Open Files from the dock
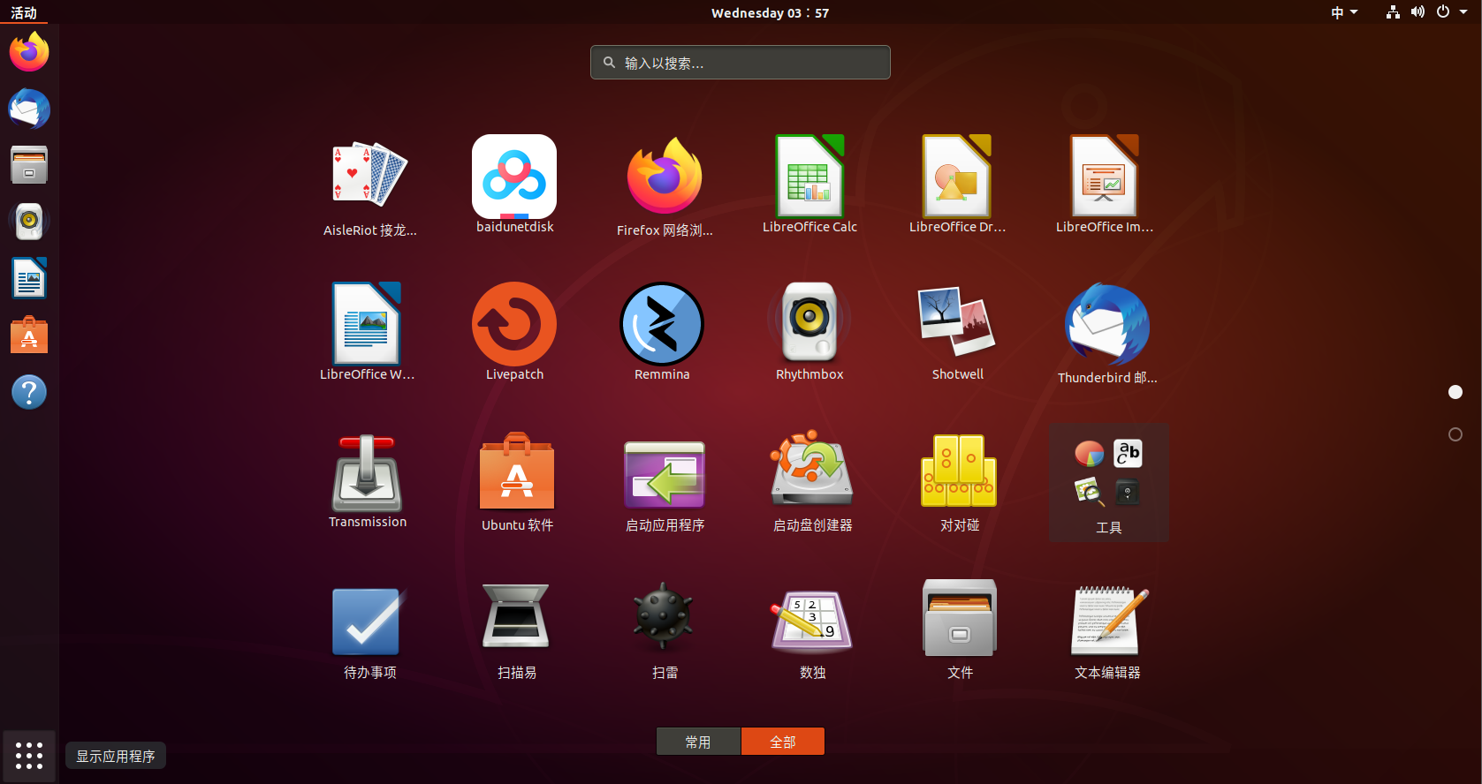The height and width of the screenshot is (784, 1482). (29, 165)
